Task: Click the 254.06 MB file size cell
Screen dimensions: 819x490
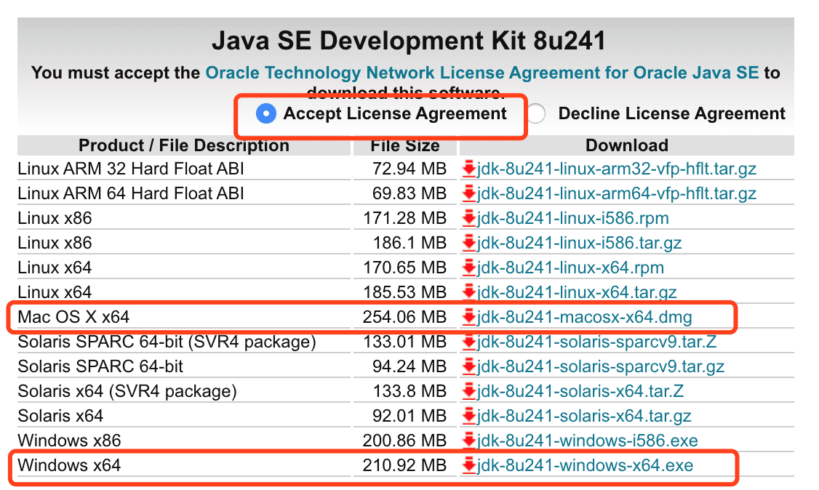Action: [405, 317]
